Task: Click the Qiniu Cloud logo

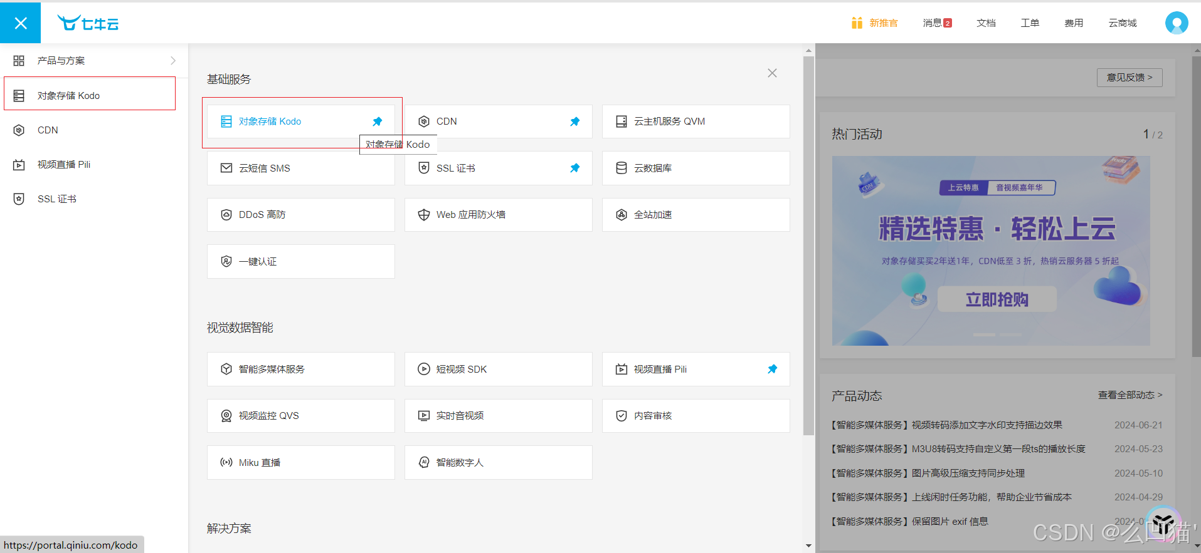Action: [x=88, y=23]
